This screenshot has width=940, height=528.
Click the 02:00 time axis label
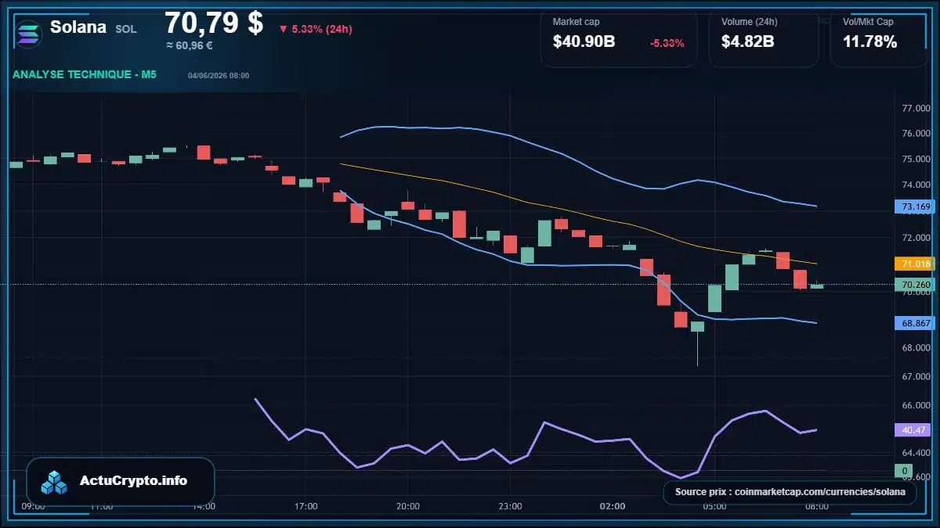(613, 507)
